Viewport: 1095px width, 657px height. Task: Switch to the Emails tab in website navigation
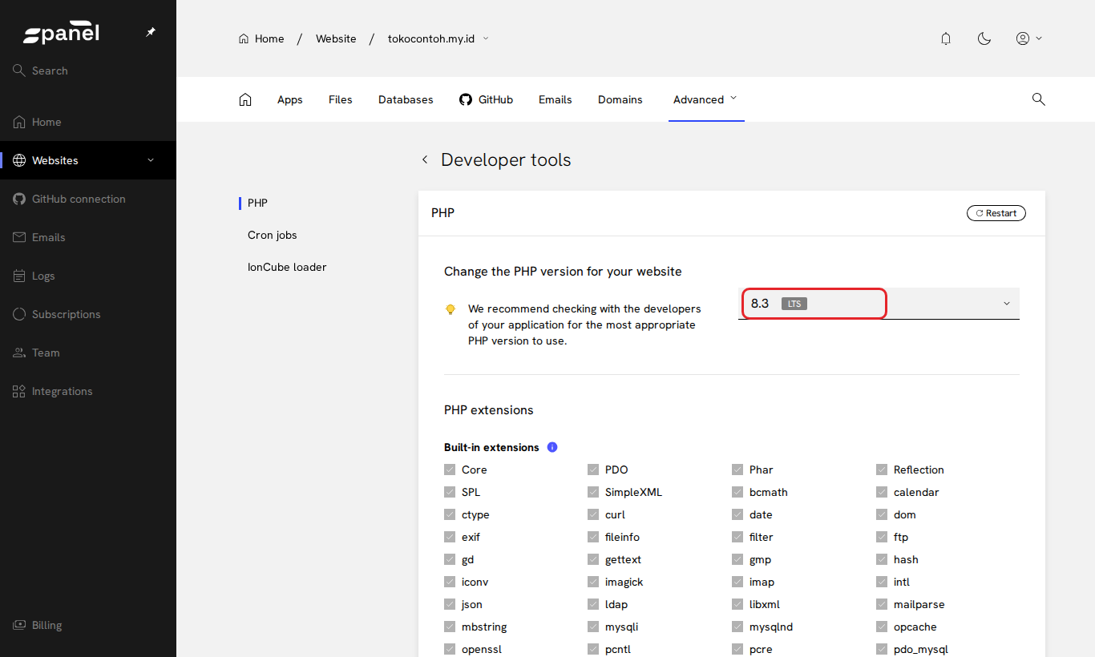click(556, 99)
